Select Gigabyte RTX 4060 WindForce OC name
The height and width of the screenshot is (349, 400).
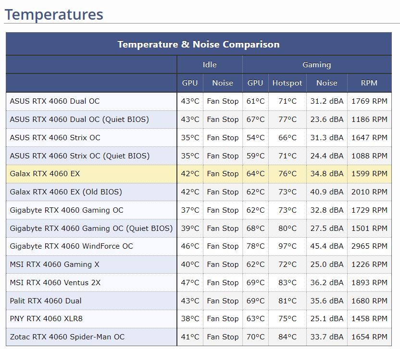tap(72, 246)
